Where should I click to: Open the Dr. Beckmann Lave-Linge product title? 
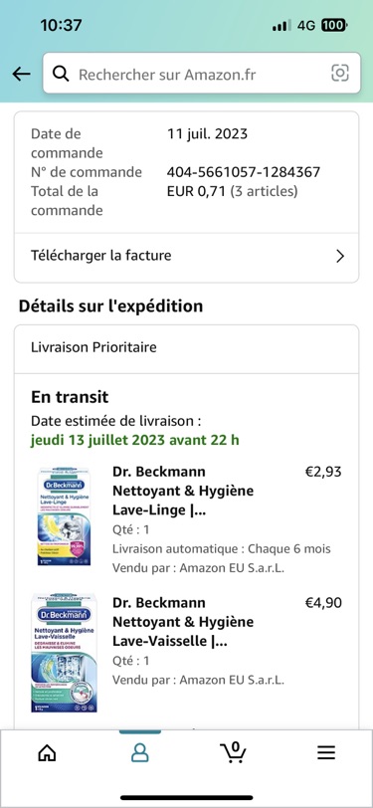(183, 491)
